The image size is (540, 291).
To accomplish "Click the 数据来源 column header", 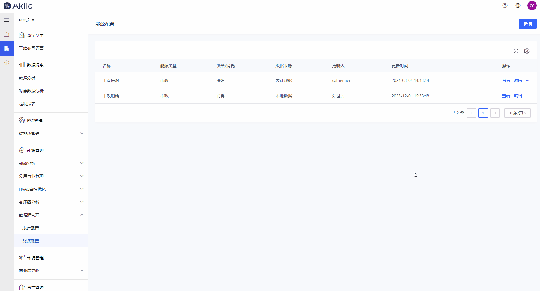I will point(284,66).
